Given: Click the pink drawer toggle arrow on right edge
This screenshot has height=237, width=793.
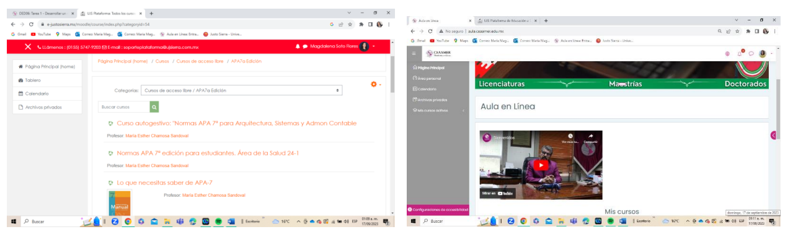Looking at the screenshot, I should [774, 135].
